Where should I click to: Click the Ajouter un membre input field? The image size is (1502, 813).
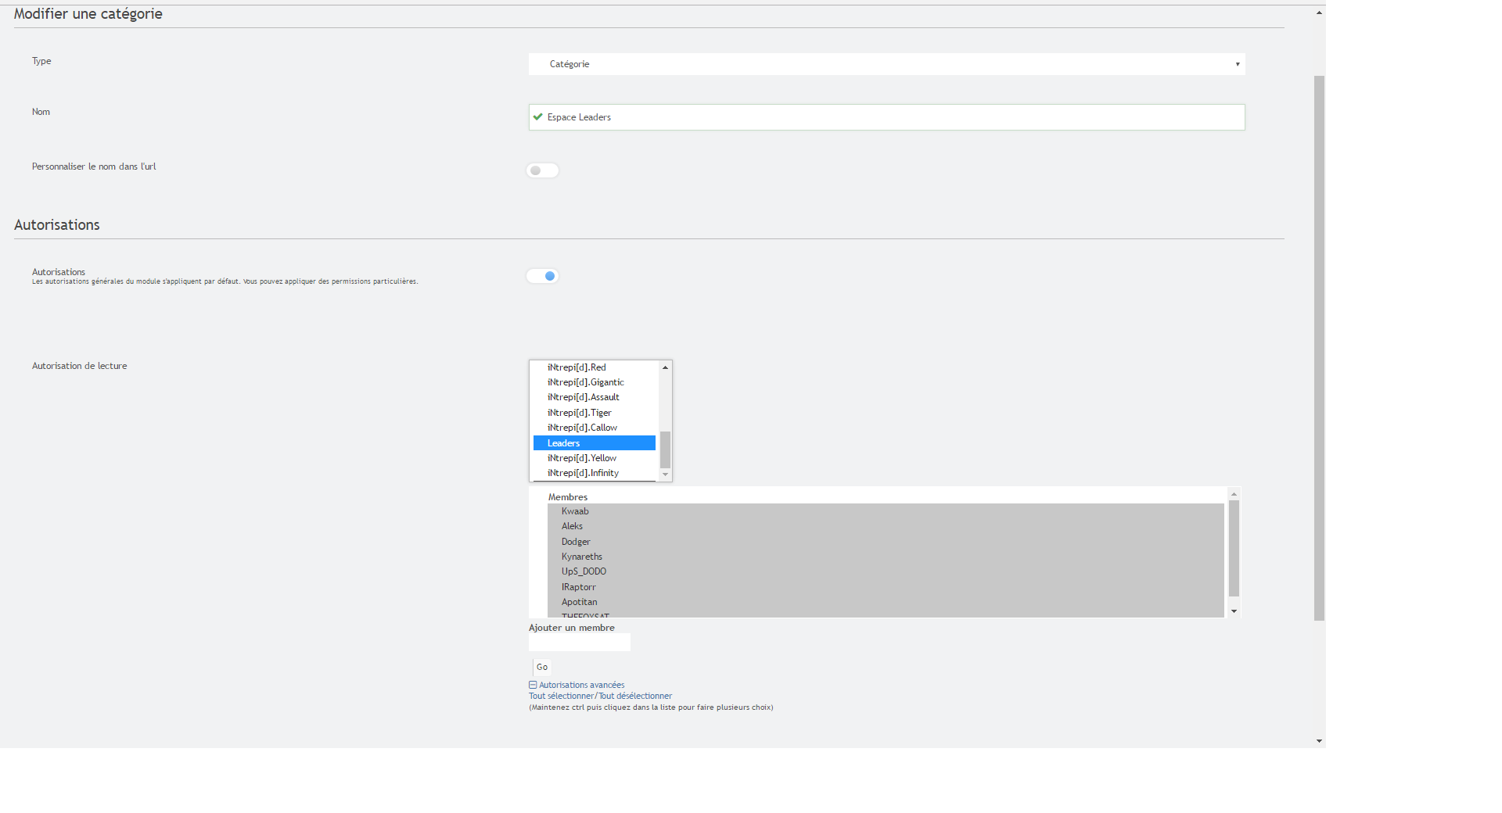pos(579,643)
